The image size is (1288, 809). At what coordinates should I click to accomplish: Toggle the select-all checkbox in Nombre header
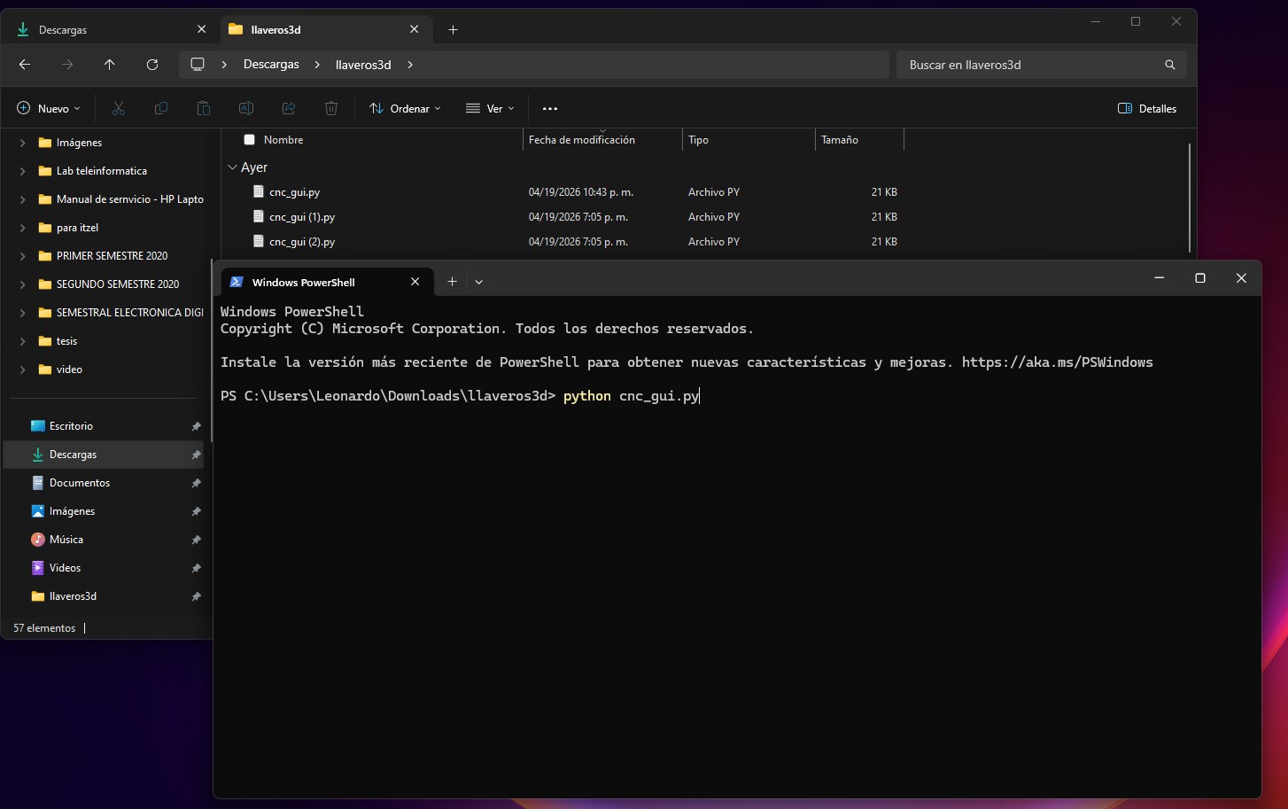coord(250,140)
